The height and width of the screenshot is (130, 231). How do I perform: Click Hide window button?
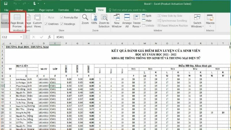147,21
